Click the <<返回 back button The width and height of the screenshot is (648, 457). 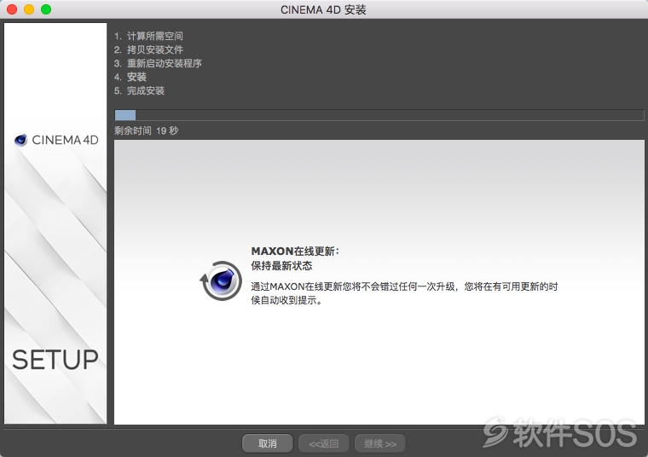coord(324,443)
